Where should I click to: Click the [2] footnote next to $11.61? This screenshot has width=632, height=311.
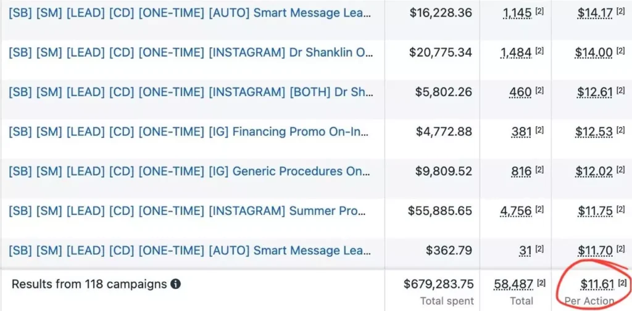pyautogui.click(x=622, y=283)
